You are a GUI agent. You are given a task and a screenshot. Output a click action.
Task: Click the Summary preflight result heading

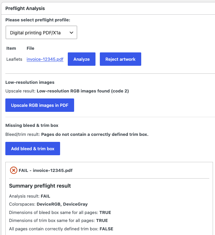40,186
